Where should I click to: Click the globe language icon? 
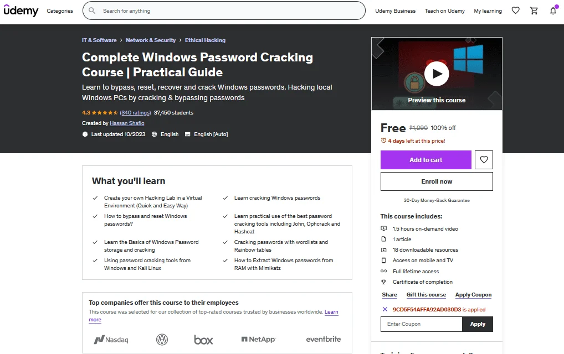(x=155, y=134)
